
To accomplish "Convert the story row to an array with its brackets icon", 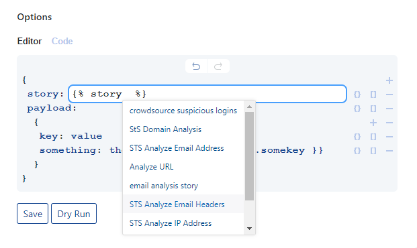I will (373, 95).
